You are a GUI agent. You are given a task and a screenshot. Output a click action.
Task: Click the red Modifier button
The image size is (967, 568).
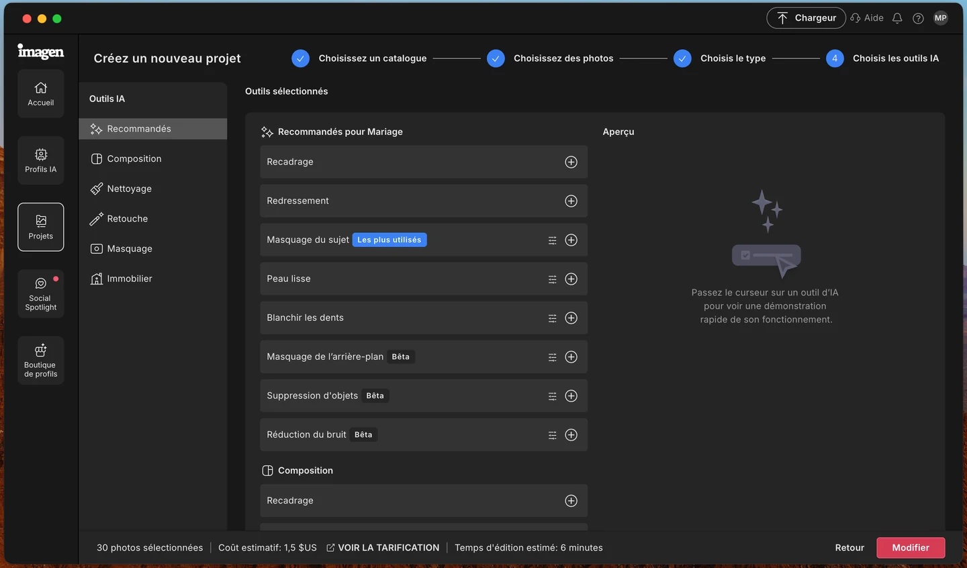(911, 548)
